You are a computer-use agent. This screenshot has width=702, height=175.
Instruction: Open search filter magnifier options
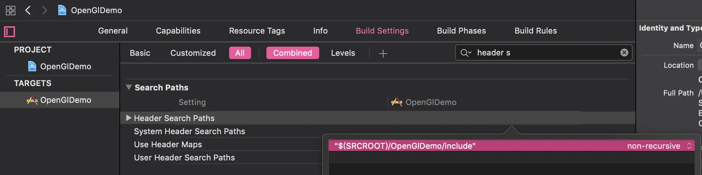click(466, 53)
